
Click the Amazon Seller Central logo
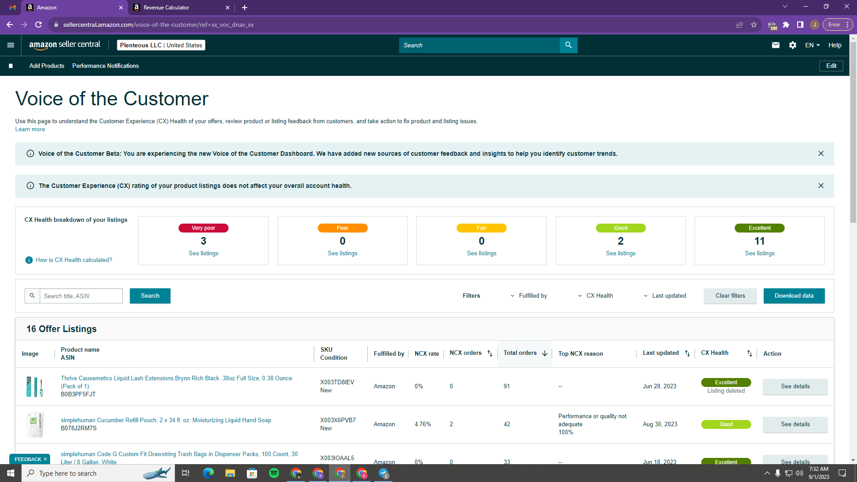tap(65, 45)
